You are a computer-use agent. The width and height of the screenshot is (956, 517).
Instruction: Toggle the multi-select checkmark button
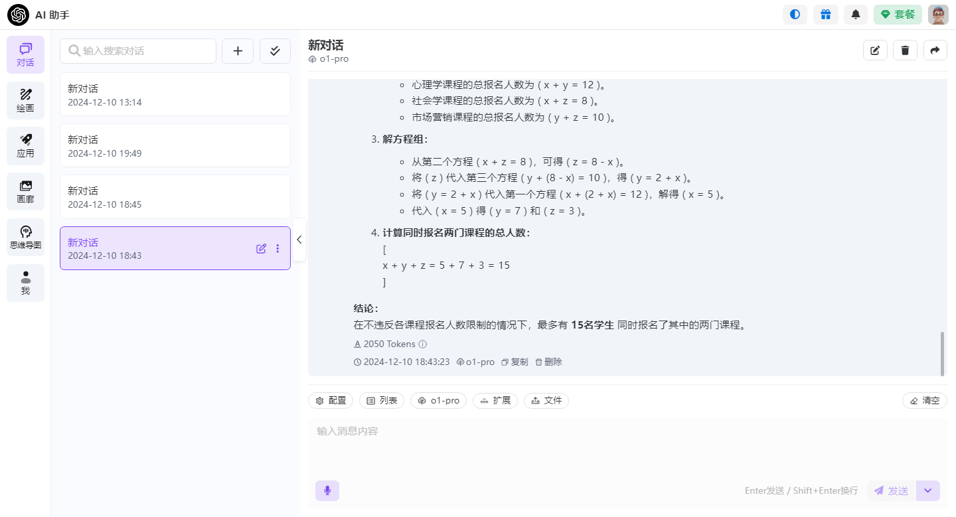pyautogui.click(x=275, y=51)
